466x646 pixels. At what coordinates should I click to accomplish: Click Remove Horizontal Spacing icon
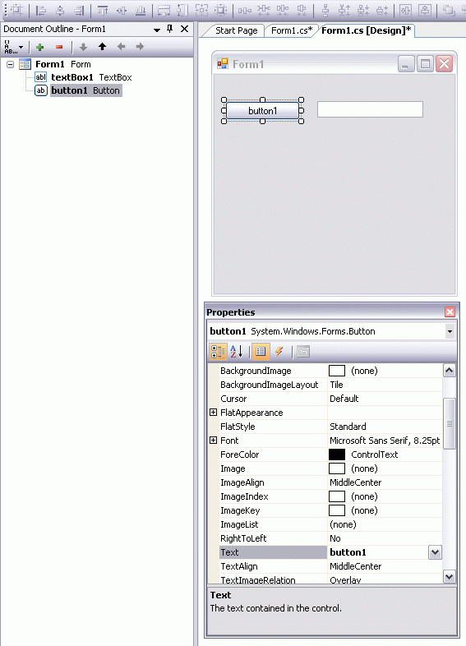(302, 10)
